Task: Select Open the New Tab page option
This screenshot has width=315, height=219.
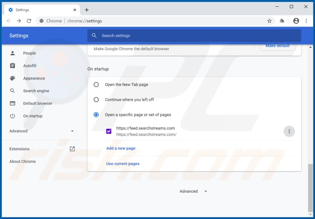Action: tap(96, 84)
